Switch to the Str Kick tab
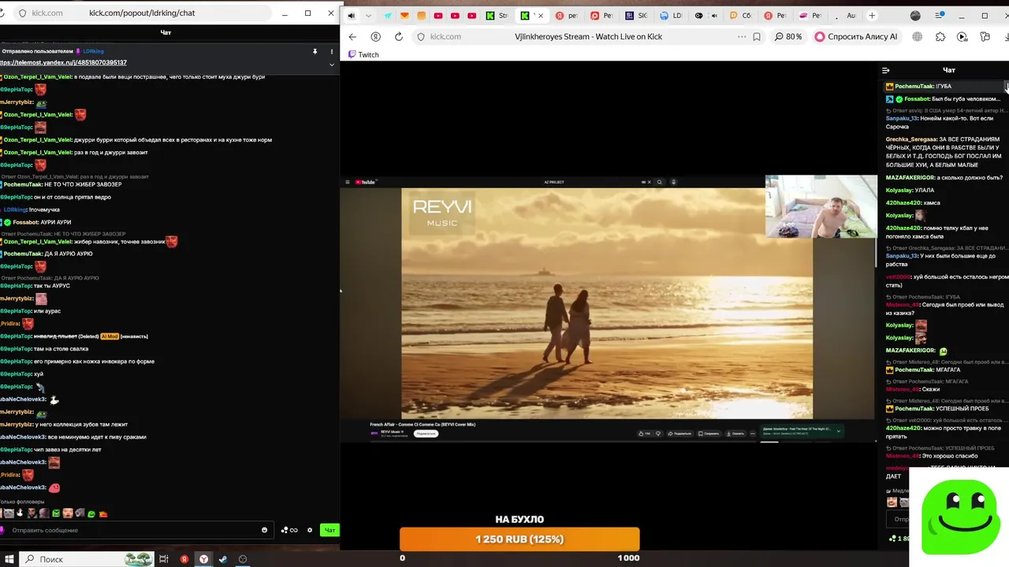The width and height of the screenshot is (1009, 567). (497, 15)
